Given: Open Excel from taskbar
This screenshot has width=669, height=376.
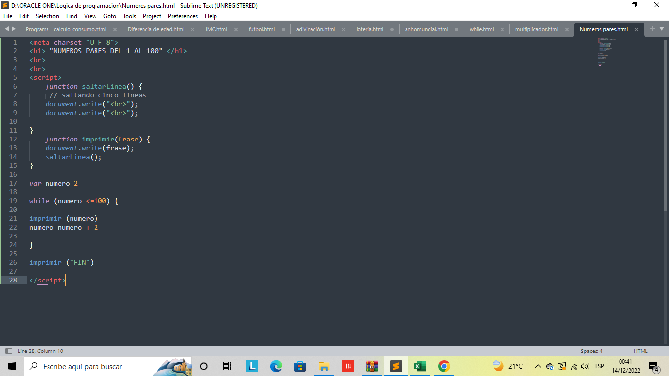Looking at the screenshot, I should coord(420,366).
